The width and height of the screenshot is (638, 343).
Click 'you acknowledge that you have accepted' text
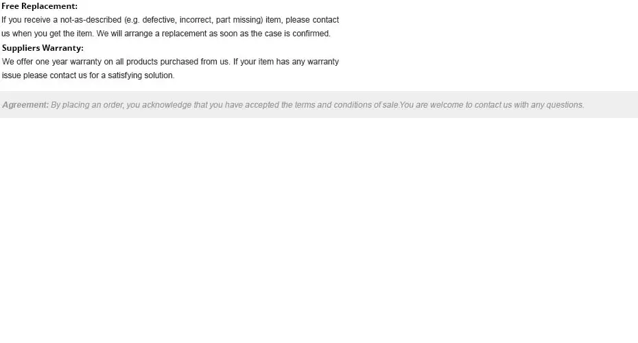pos(209,105)
